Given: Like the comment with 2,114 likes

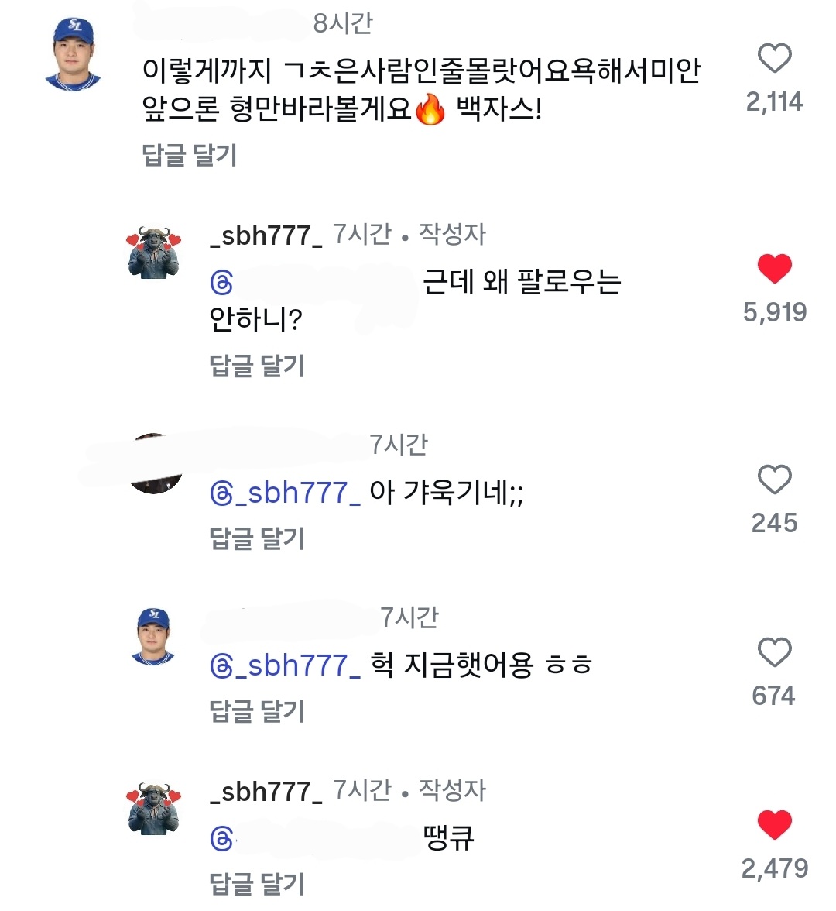Looking at the screenshot, I should (x=774, y=59).
